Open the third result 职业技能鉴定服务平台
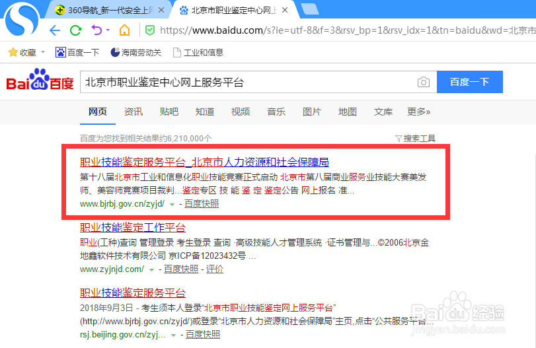Viewport: 536px width, 348px height. pyautogui.click(x=133, y=293)
